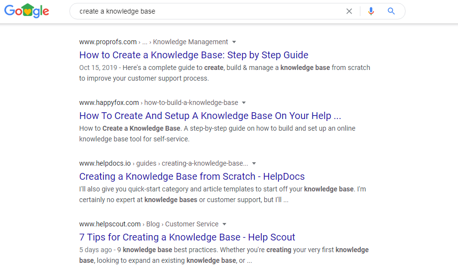Click the Google logo
The image size is (458, 274).
pyautogui.click(x=27, y=11)
